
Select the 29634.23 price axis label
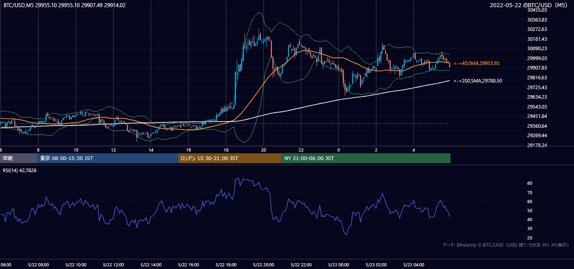coord(537,97)
